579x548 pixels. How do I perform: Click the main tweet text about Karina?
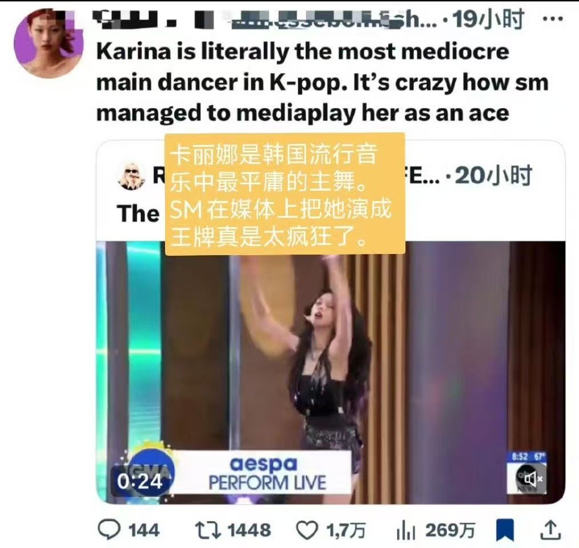click(x=322, y=82)
